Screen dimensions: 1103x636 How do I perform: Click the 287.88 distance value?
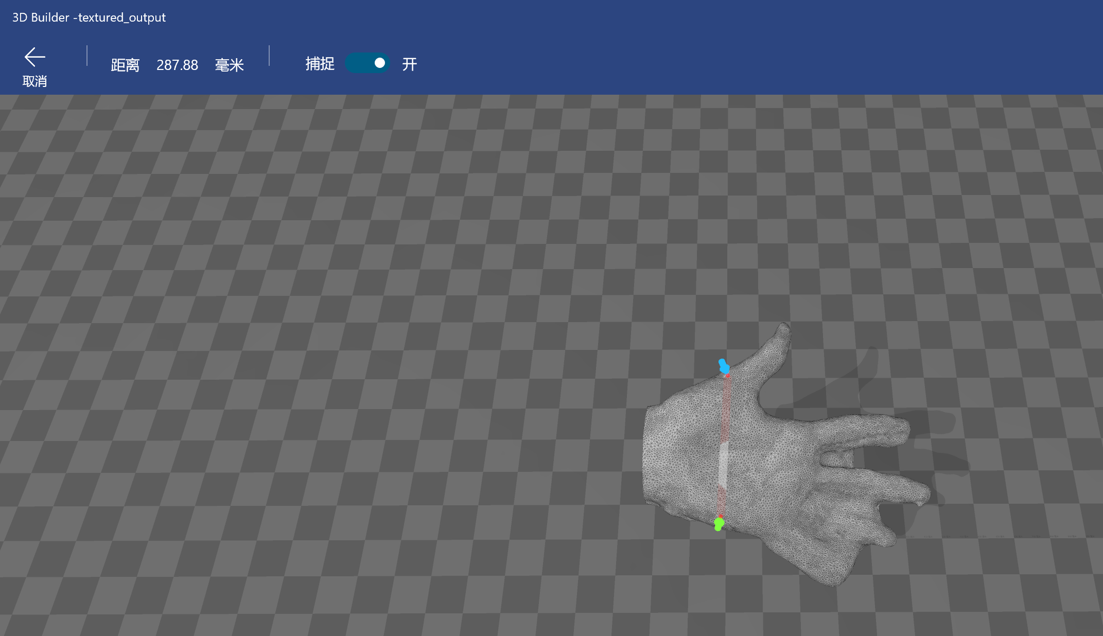tap(177, 65)
